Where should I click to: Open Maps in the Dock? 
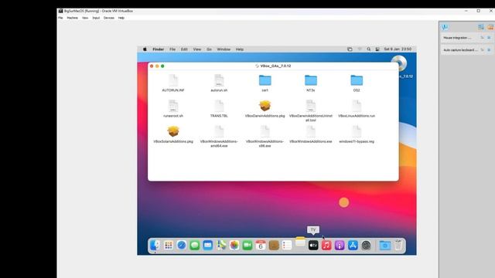pos(221,246)
